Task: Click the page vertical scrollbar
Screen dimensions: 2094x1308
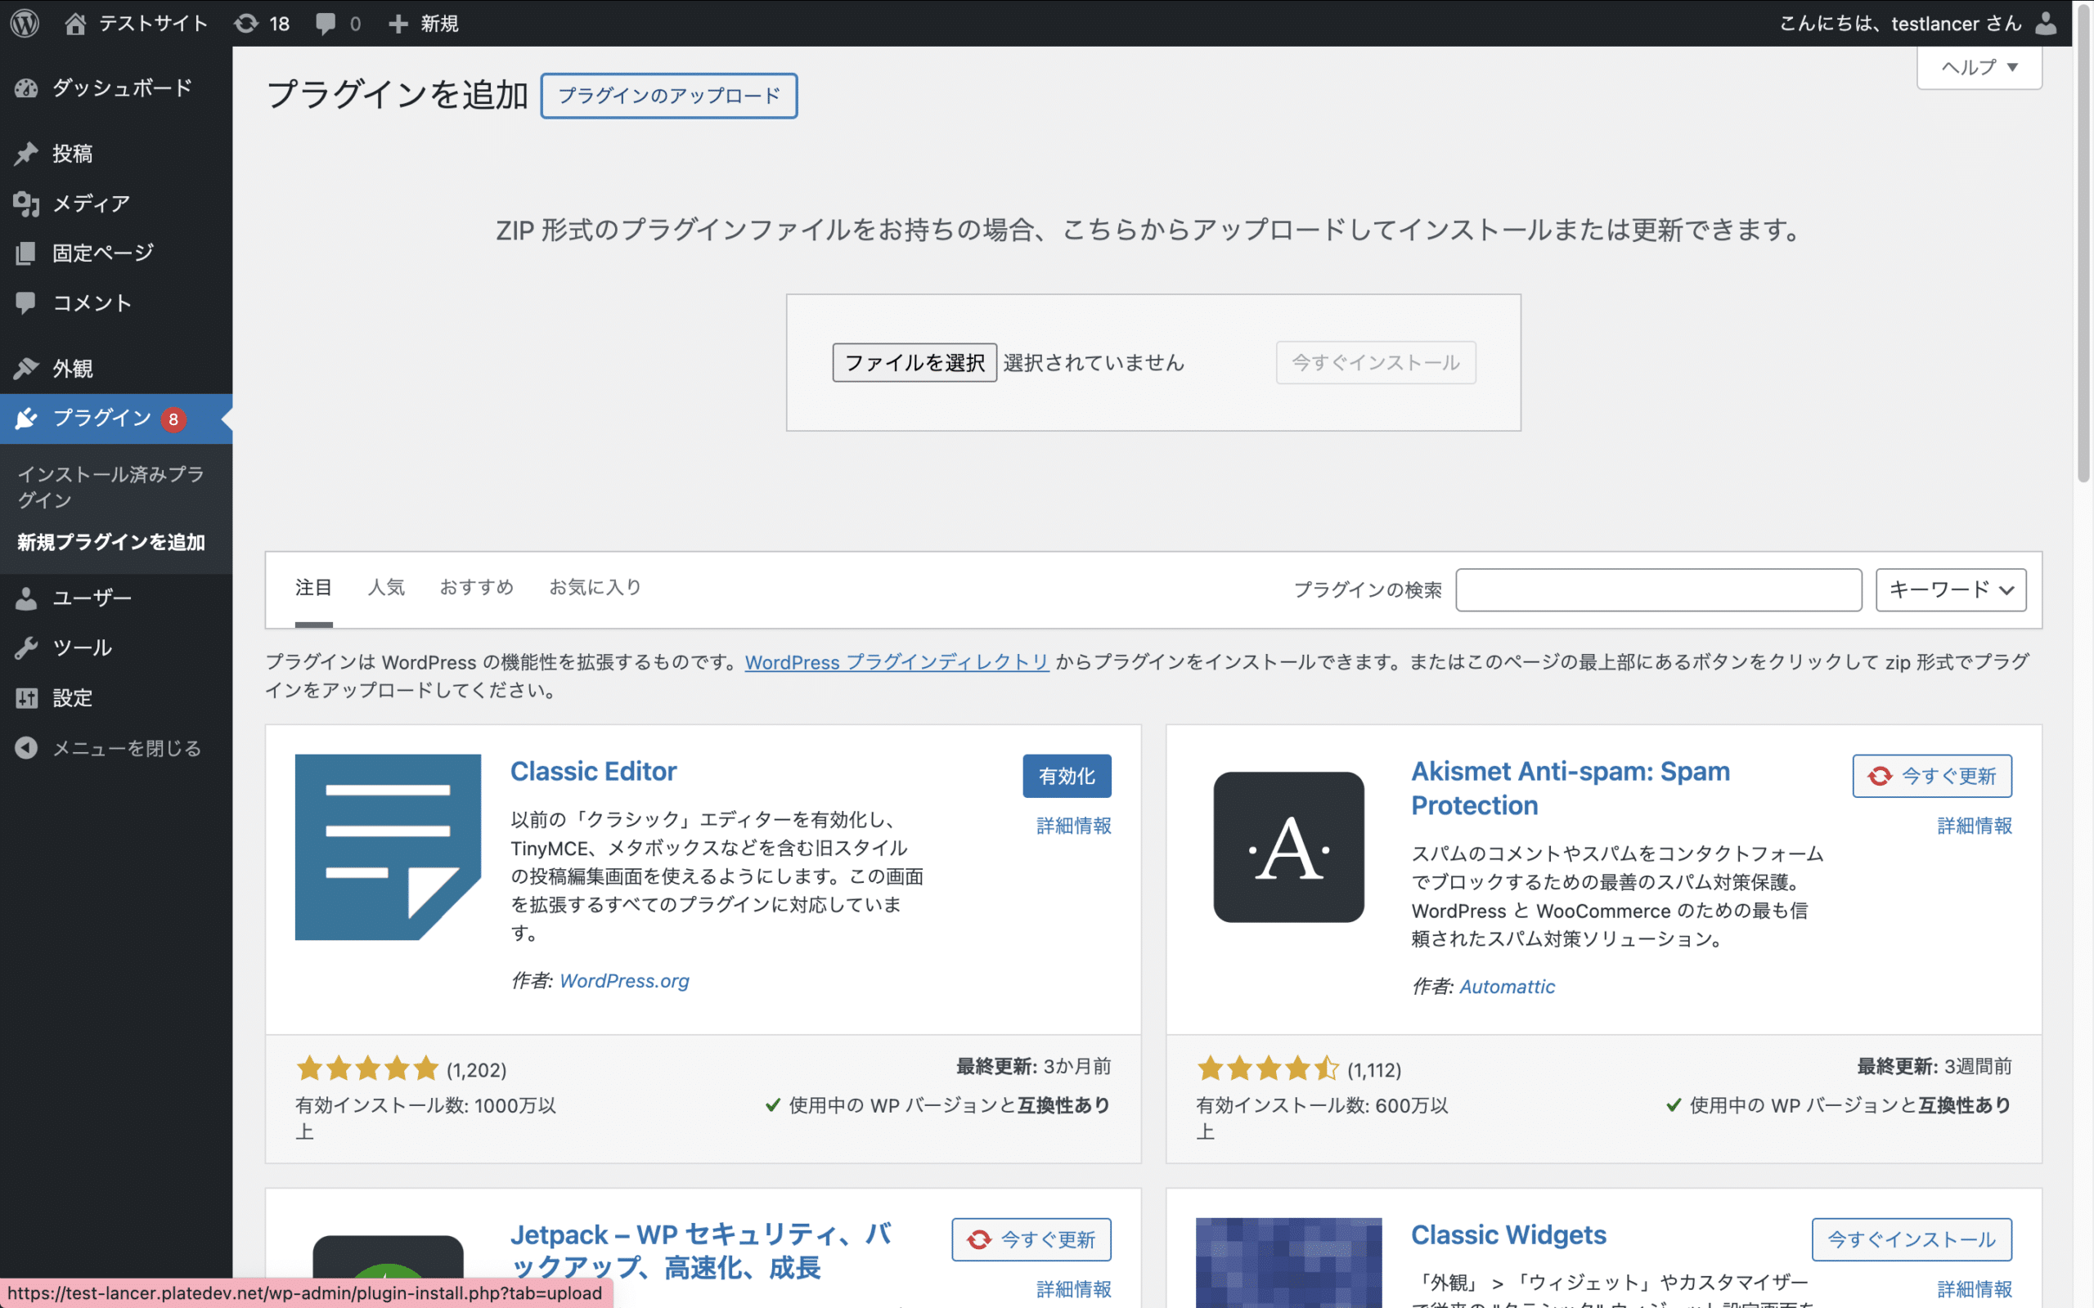Action: (2083, 242)
